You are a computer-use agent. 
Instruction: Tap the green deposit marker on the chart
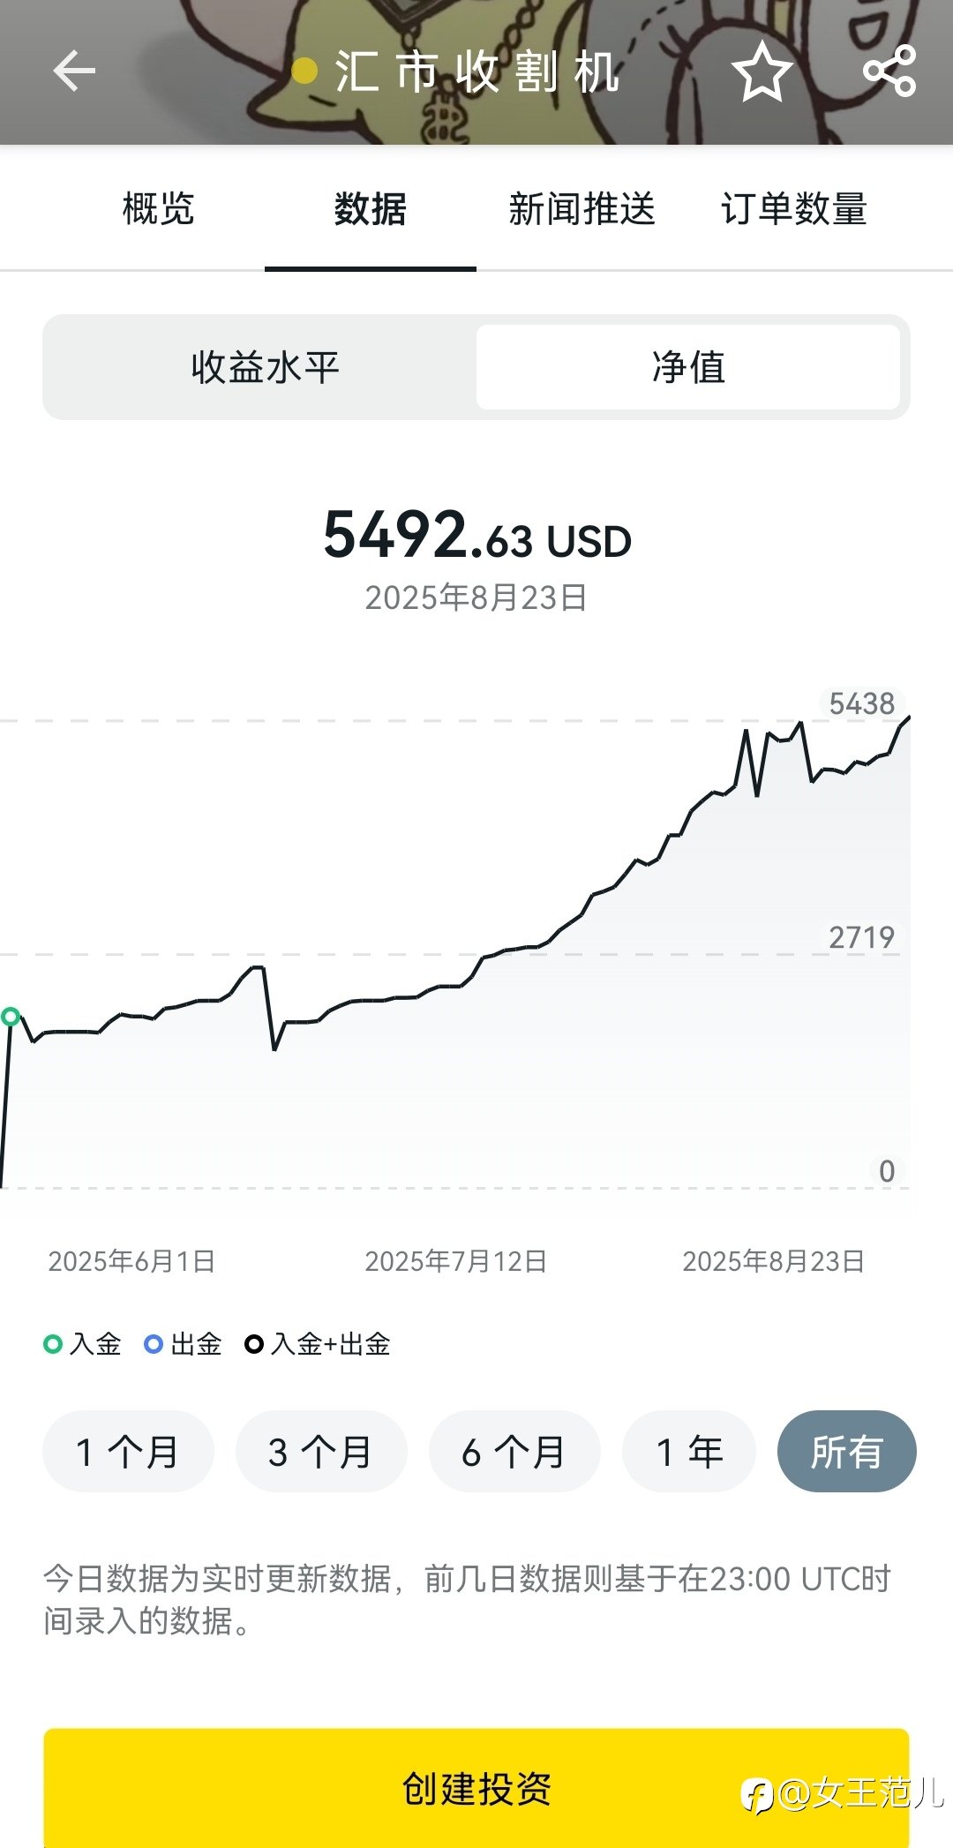coord(11,1017)
